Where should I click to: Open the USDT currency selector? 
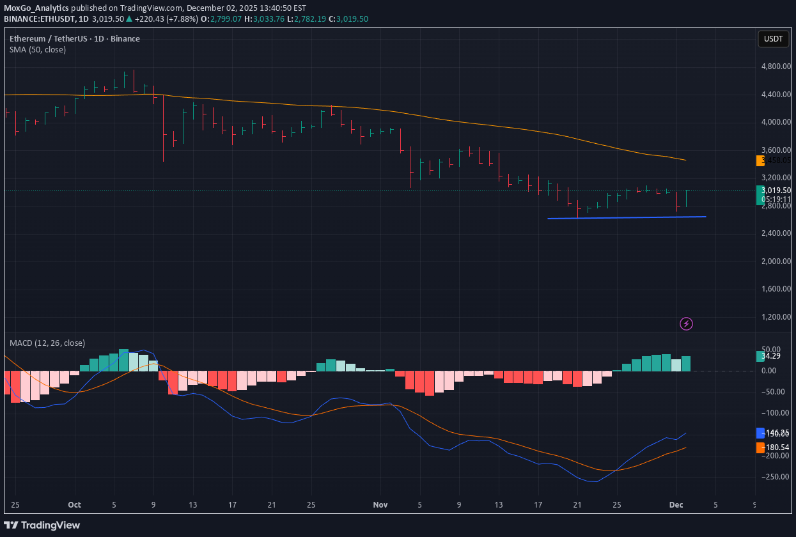[x=773, y=39]
